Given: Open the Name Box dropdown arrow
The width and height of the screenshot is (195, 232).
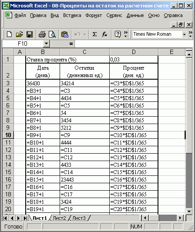Looking at the screenshot, I should [46, 44].
